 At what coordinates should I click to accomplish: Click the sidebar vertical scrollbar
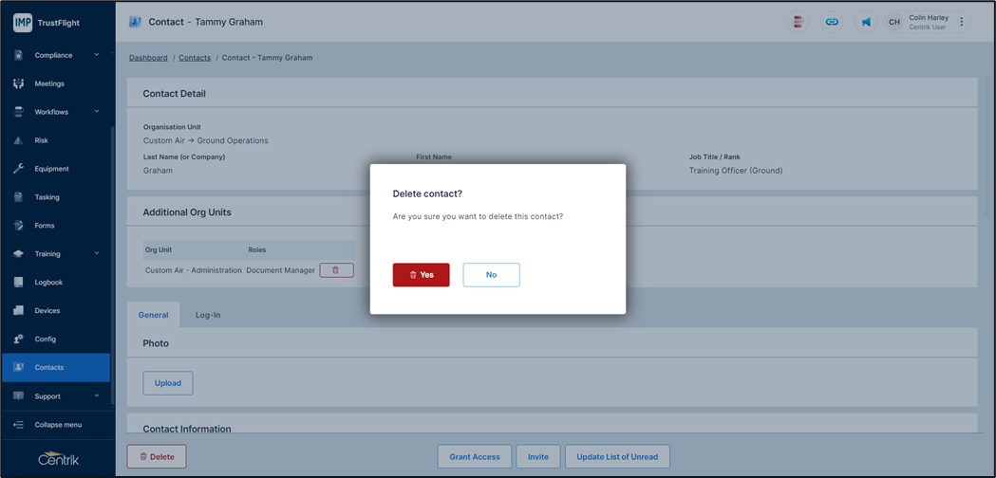point(112,267)
